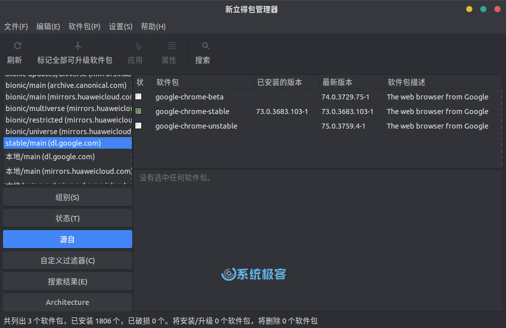506x328 pixels.
Task: Click the green maximize window button
Action: point(483,9)
